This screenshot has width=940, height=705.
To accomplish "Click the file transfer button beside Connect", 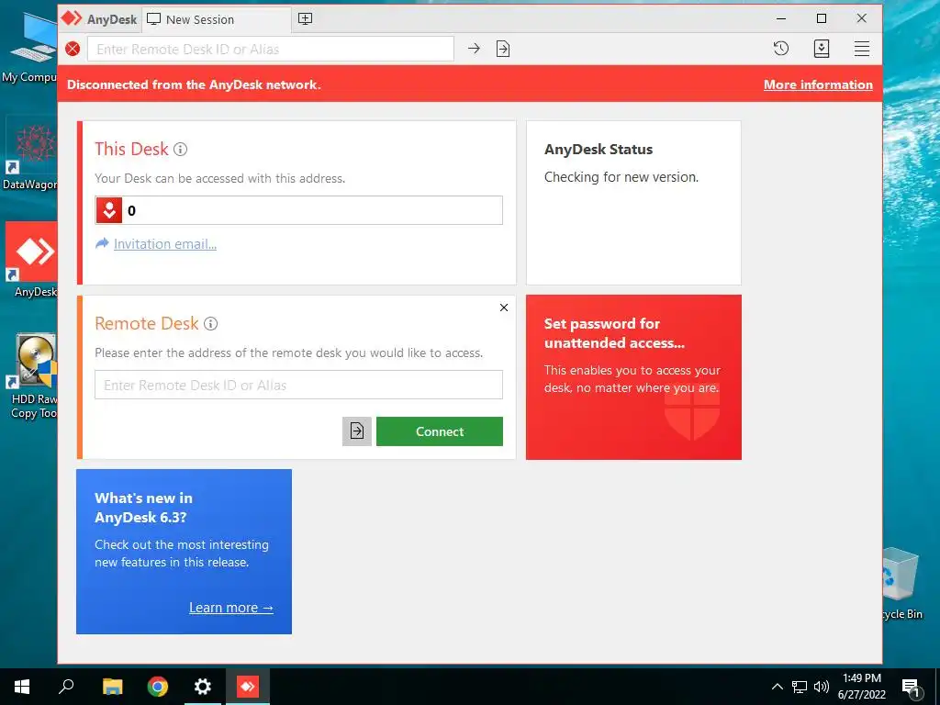I will click(x=357, y=431).
